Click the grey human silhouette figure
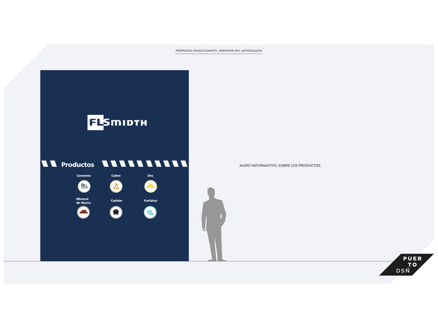Screen dimensions: 438x328 (214, 224)
